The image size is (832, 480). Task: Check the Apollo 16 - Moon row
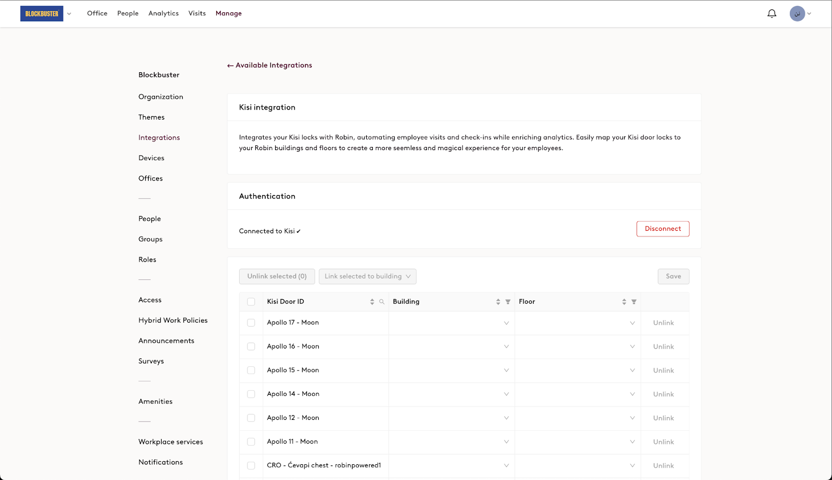[x=251, y=346]
